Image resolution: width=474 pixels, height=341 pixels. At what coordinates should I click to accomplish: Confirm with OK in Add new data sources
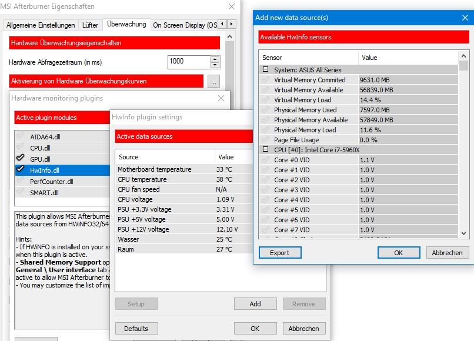[399, 253]
